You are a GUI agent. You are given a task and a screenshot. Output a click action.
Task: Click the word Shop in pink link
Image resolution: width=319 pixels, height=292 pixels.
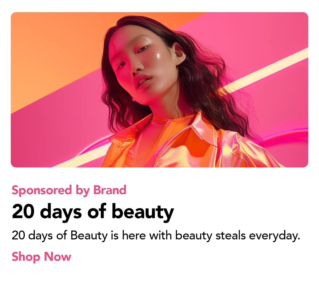[26, 257]
